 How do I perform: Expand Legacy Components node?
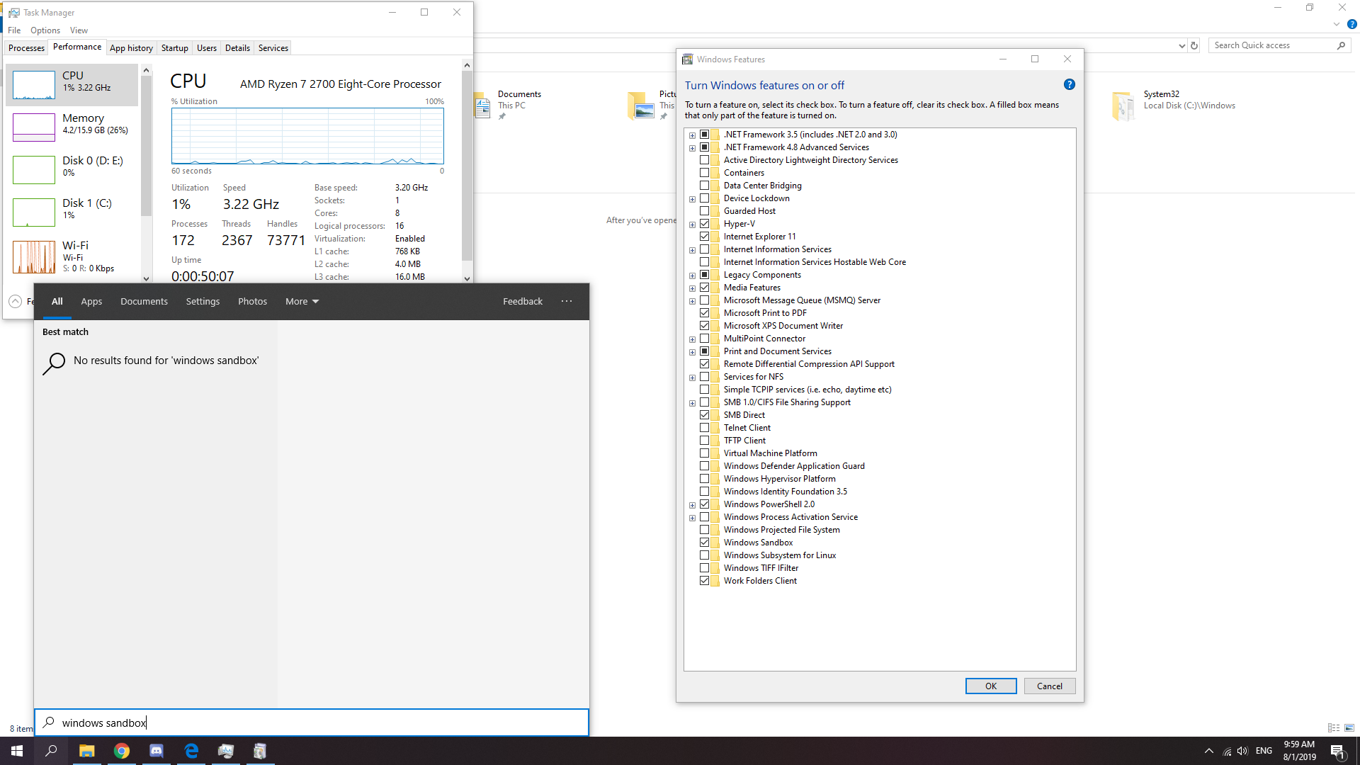tap(692, 276)
